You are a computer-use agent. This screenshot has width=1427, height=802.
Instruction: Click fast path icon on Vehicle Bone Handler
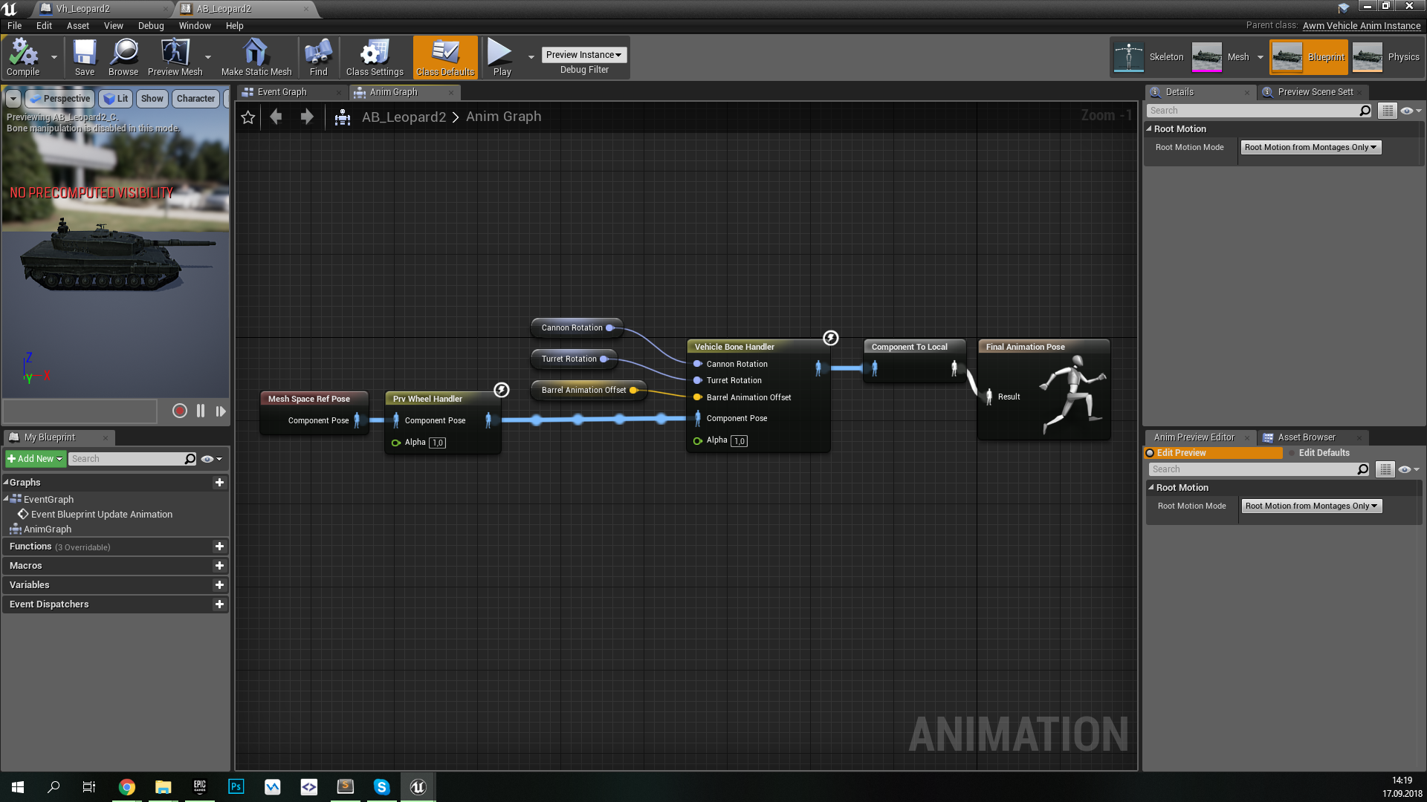[831, 338]
